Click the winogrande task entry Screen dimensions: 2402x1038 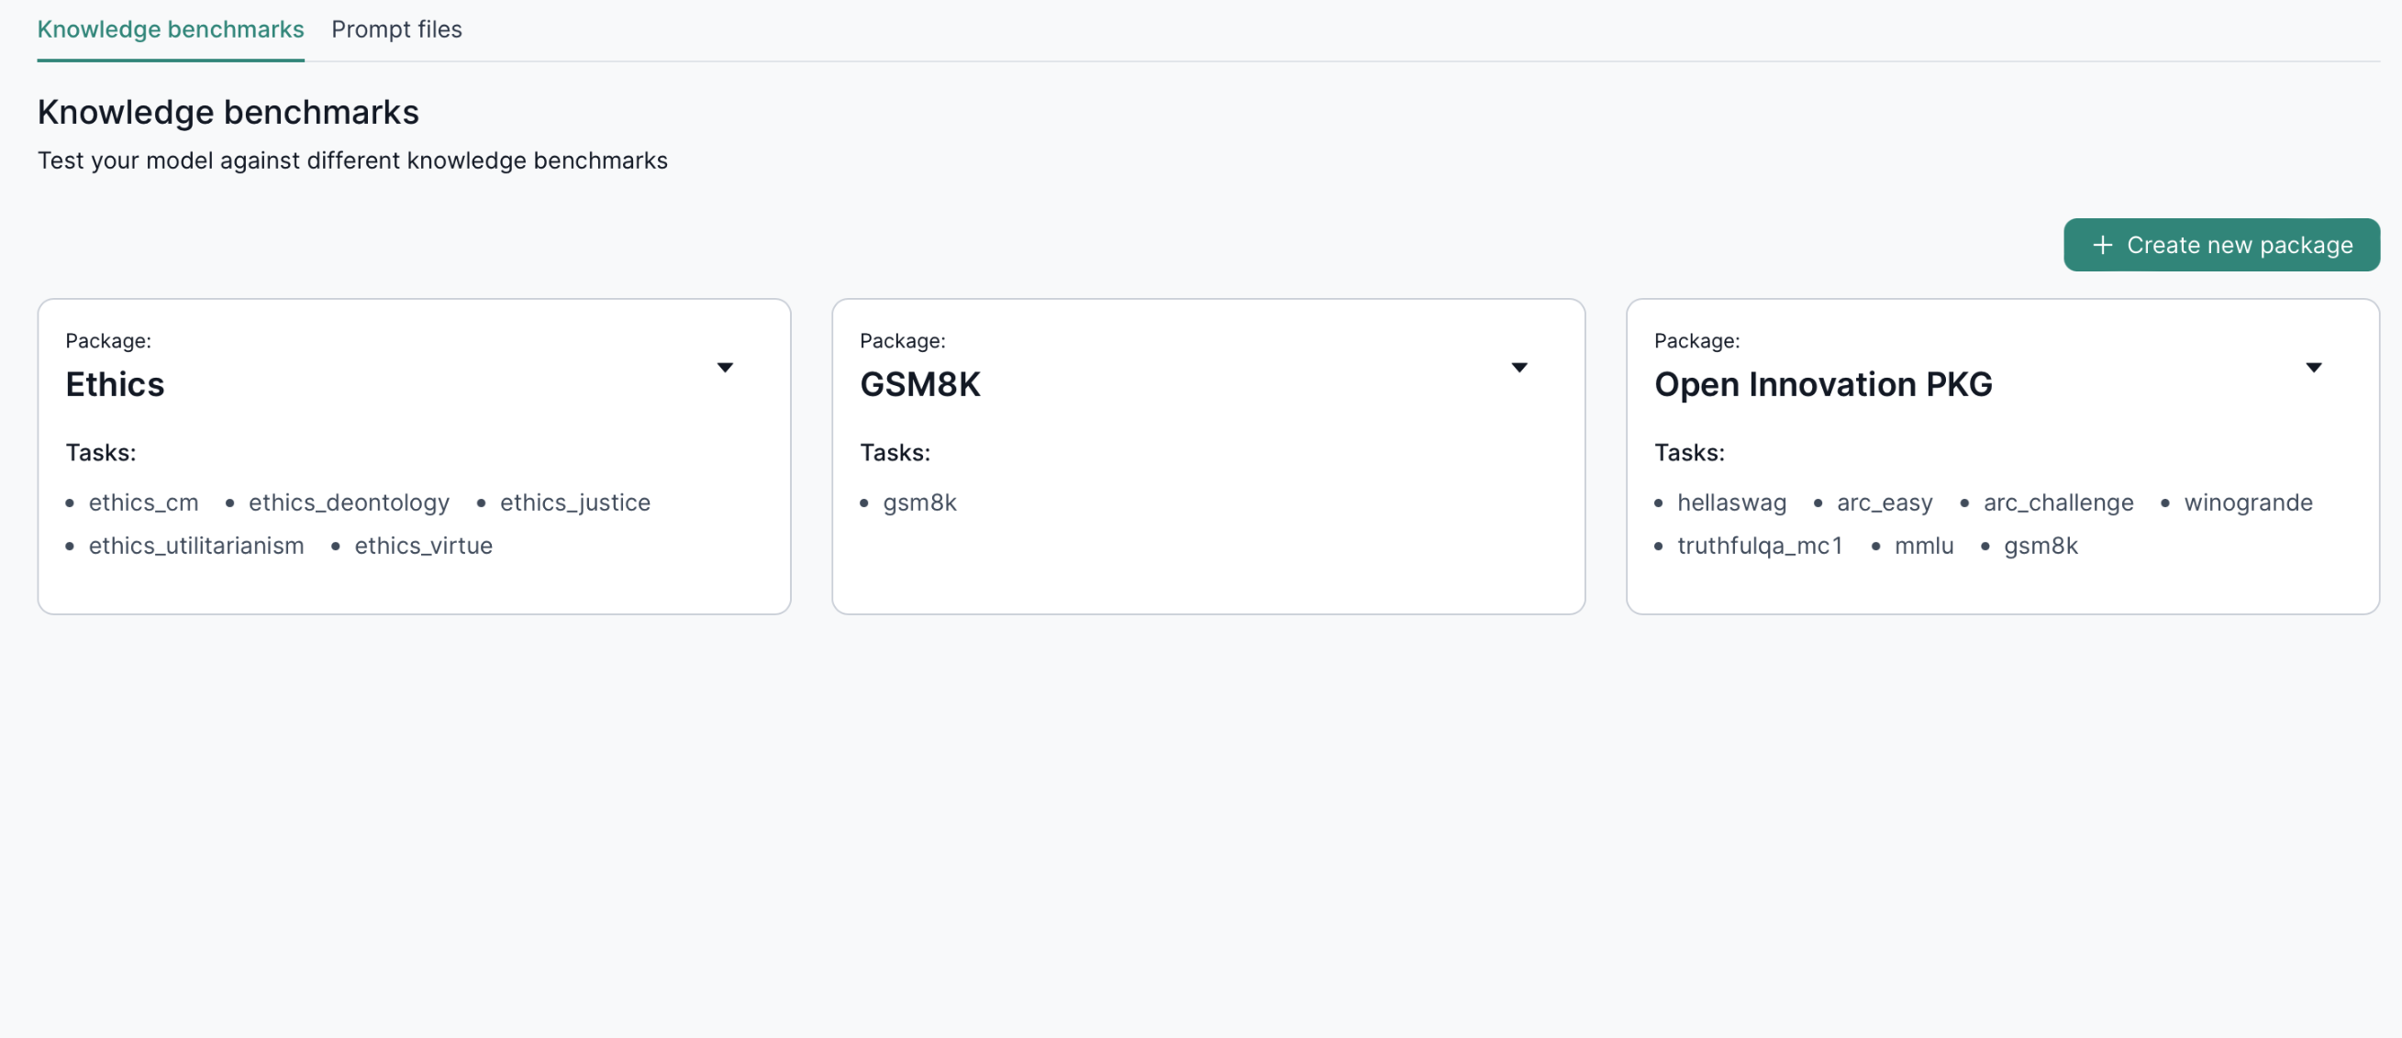[x=2249, y=502]
